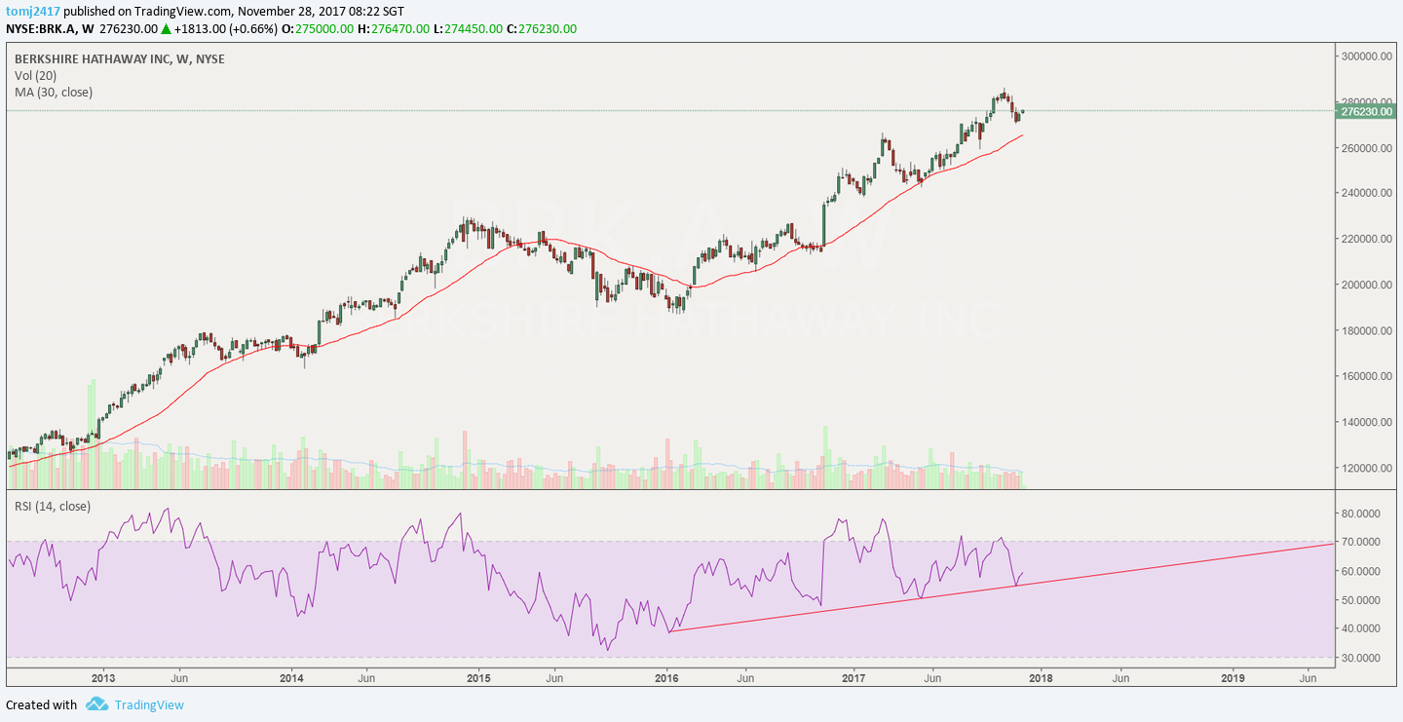The height and width of the screenshot is (722, 1403).
Task: Click the TradingView cloud logo icon
Action: click(x=95, y=704)
